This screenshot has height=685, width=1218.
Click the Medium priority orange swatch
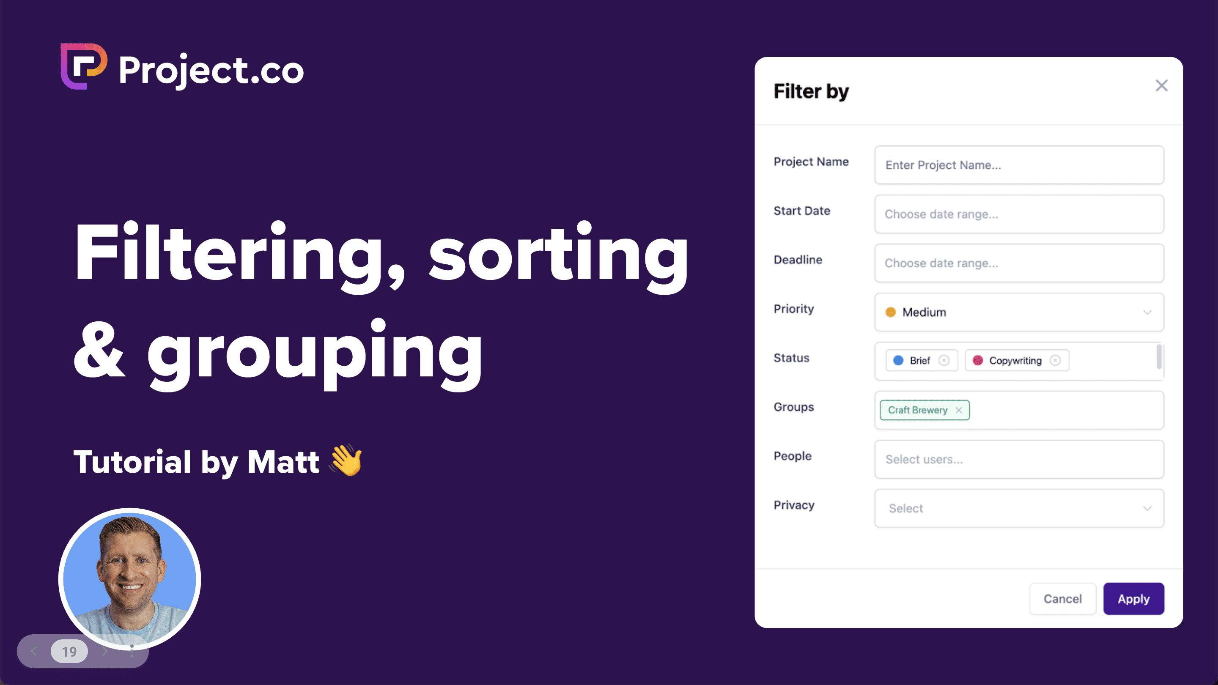coord(890,312)
